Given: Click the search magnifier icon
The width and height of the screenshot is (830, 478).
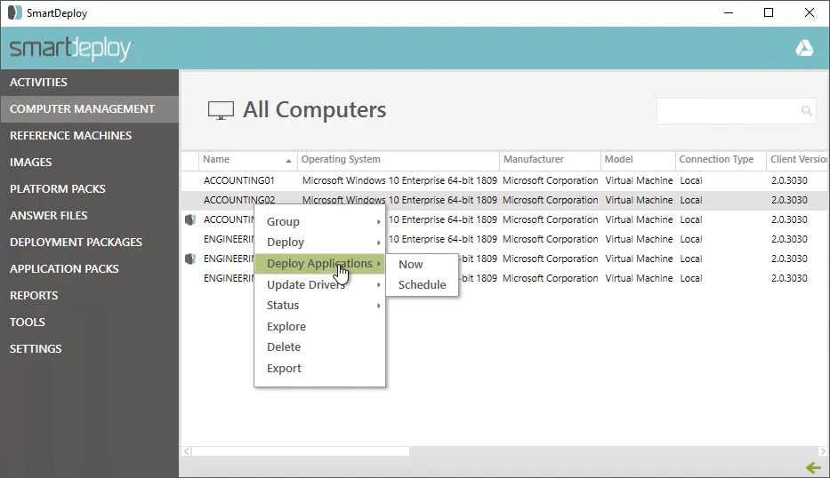Looking at the screenshot, I should tap(806, 110).
